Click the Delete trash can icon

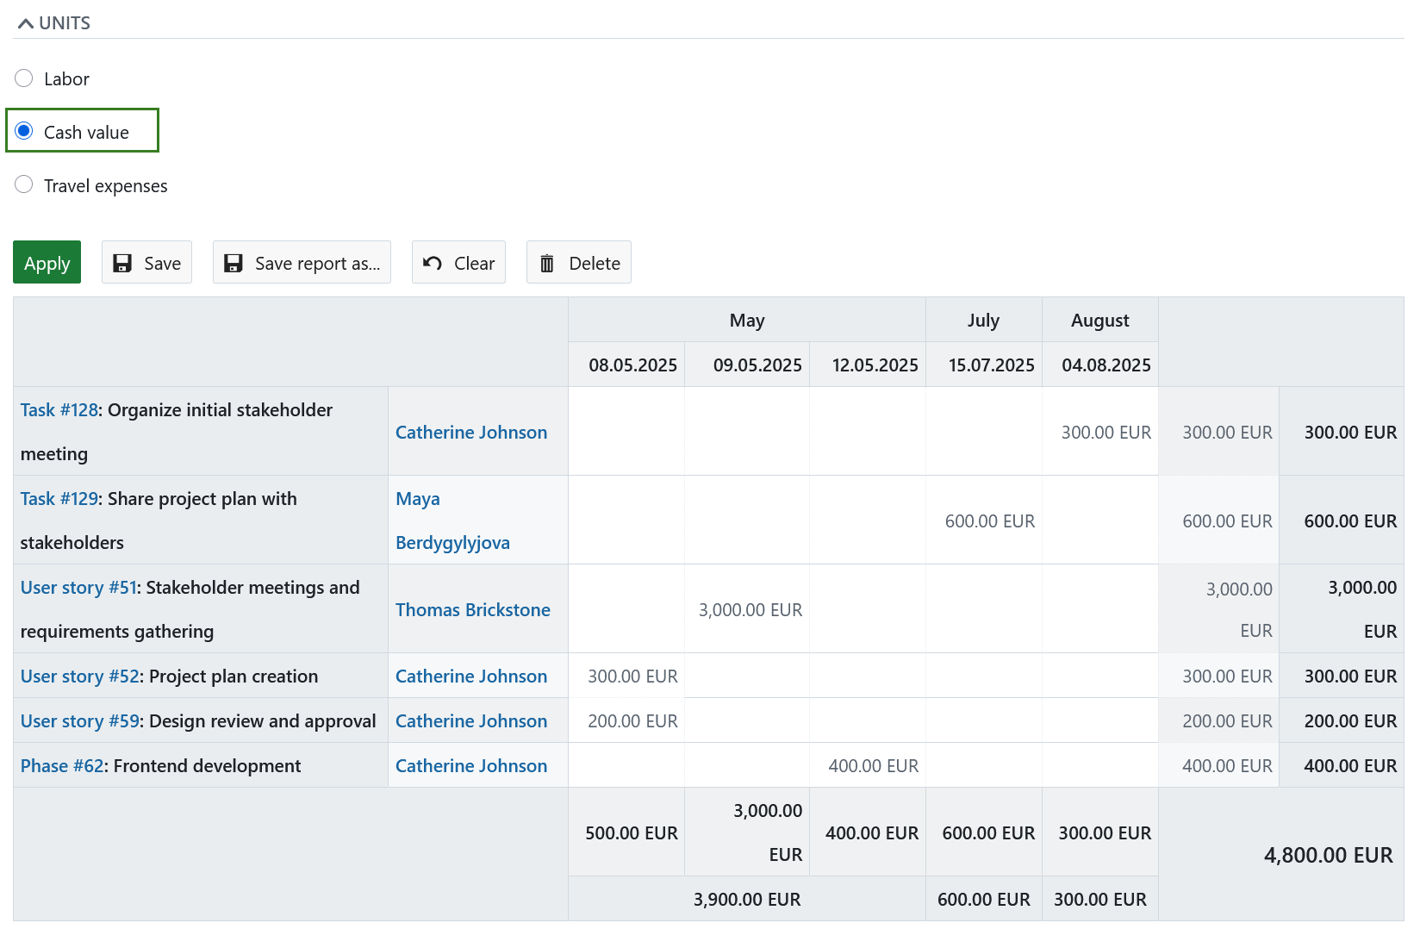547,262
